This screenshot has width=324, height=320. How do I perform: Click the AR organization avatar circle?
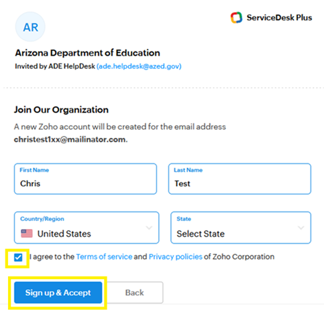30,27
